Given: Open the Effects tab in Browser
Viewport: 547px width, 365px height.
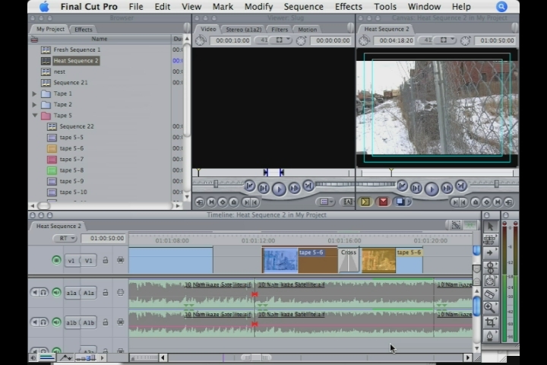Looking at the screenshot, I should pos(84,30).
